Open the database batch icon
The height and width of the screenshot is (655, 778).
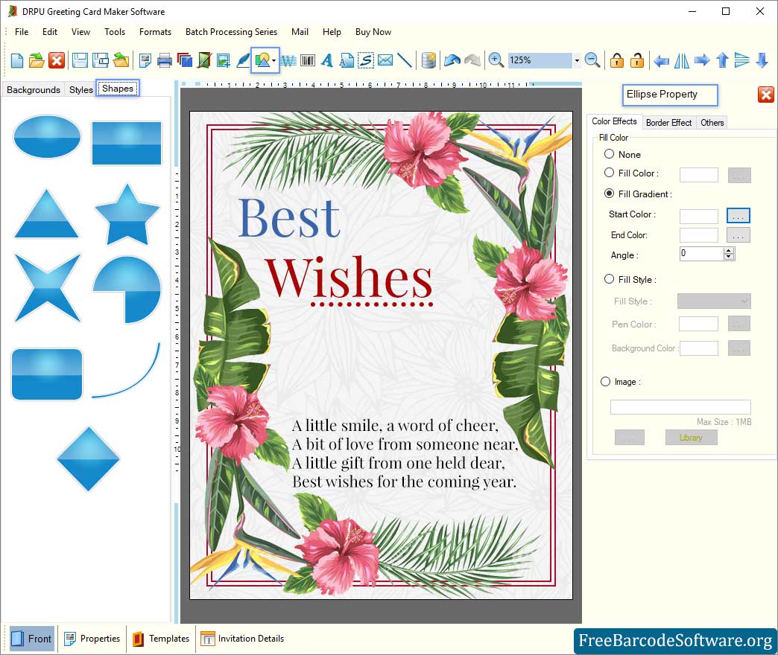coord(428,60)
